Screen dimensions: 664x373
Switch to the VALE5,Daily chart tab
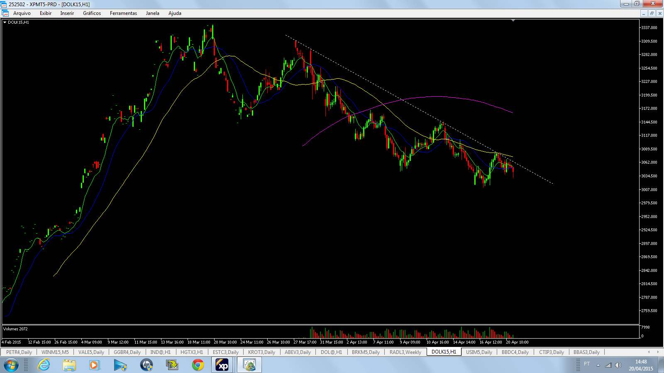91,352
